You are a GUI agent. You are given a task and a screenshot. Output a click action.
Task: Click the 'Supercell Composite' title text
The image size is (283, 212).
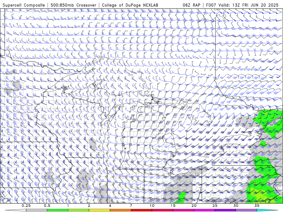pos(24,5)
